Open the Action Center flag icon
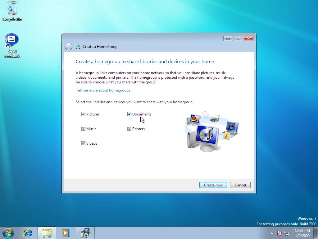This screenshot has width=318, height=239. pos(279,233)
